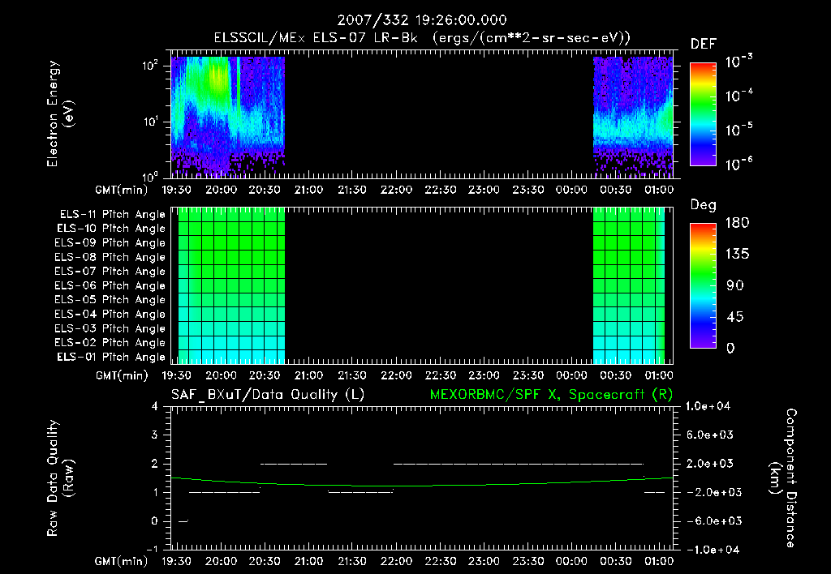Viewport: 831px width, 574px height.
Task: Click the Deg legend title
Action: [x=704, y=205]
